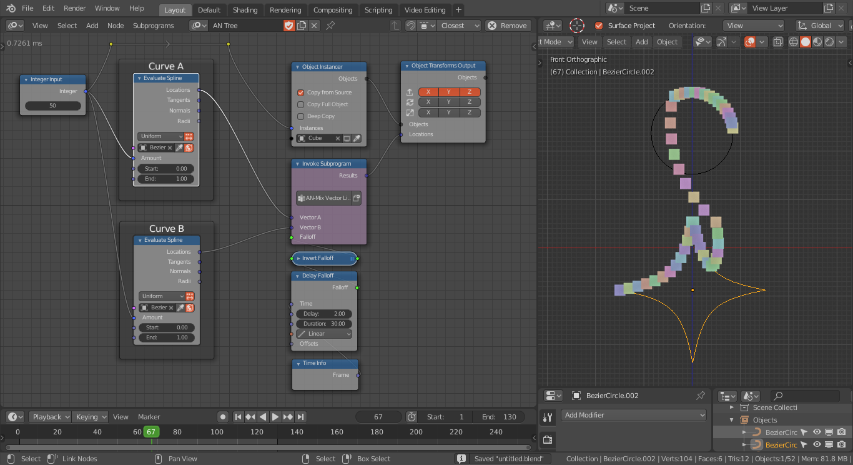853x465 pixels.
Task: Enable Deep Copy option
Action: (x=300, y=116)
